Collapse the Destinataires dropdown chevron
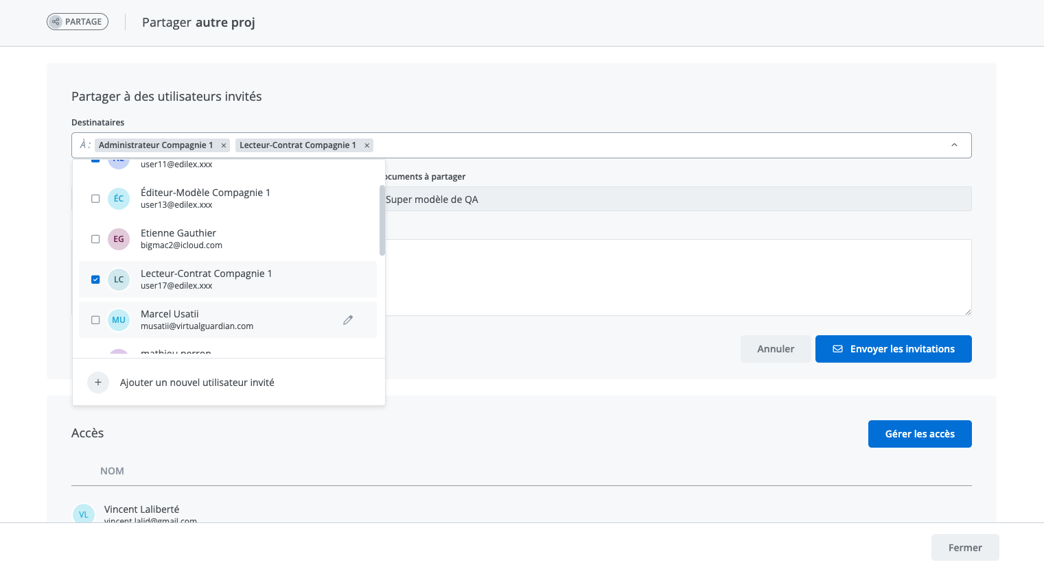1044x569 pixels. (954, 145)
